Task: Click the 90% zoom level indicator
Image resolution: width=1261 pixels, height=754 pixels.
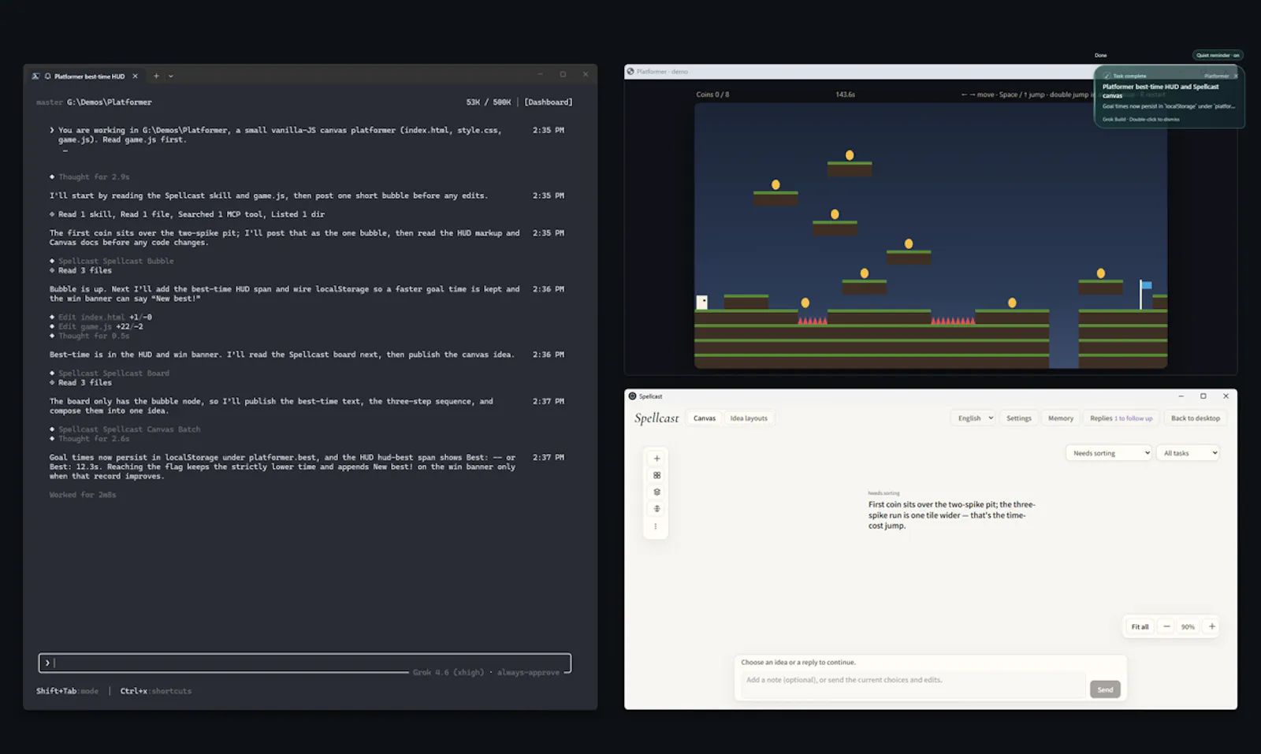Action: click(x=1188, y=627)
